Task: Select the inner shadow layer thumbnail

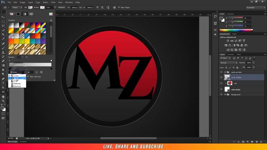Action: coord(227,77)
